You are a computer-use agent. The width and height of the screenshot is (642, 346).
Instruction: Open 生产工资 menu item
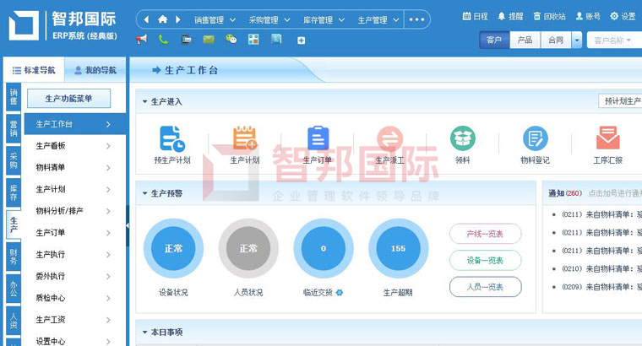[74, 319]
